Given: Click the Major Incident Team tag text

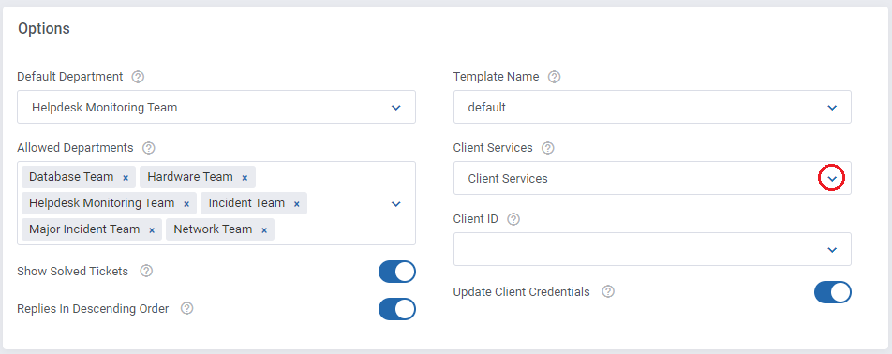Looking at the screenshot, I should click(x=84, y=229).
